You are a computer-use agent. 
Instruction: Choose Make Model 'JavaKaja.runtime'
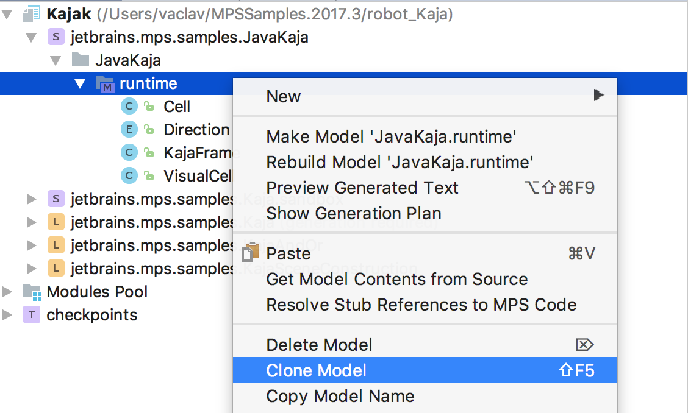pos(425,137)
